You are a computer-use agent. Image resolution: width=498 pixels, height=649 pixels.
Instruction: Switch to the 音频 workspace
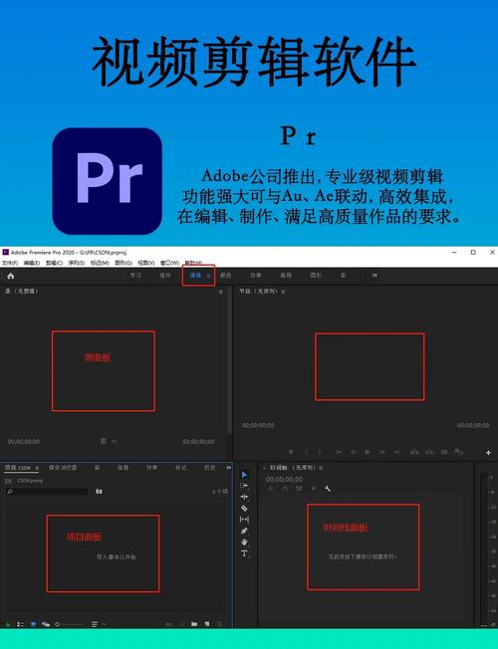click(x=286, y=276)
